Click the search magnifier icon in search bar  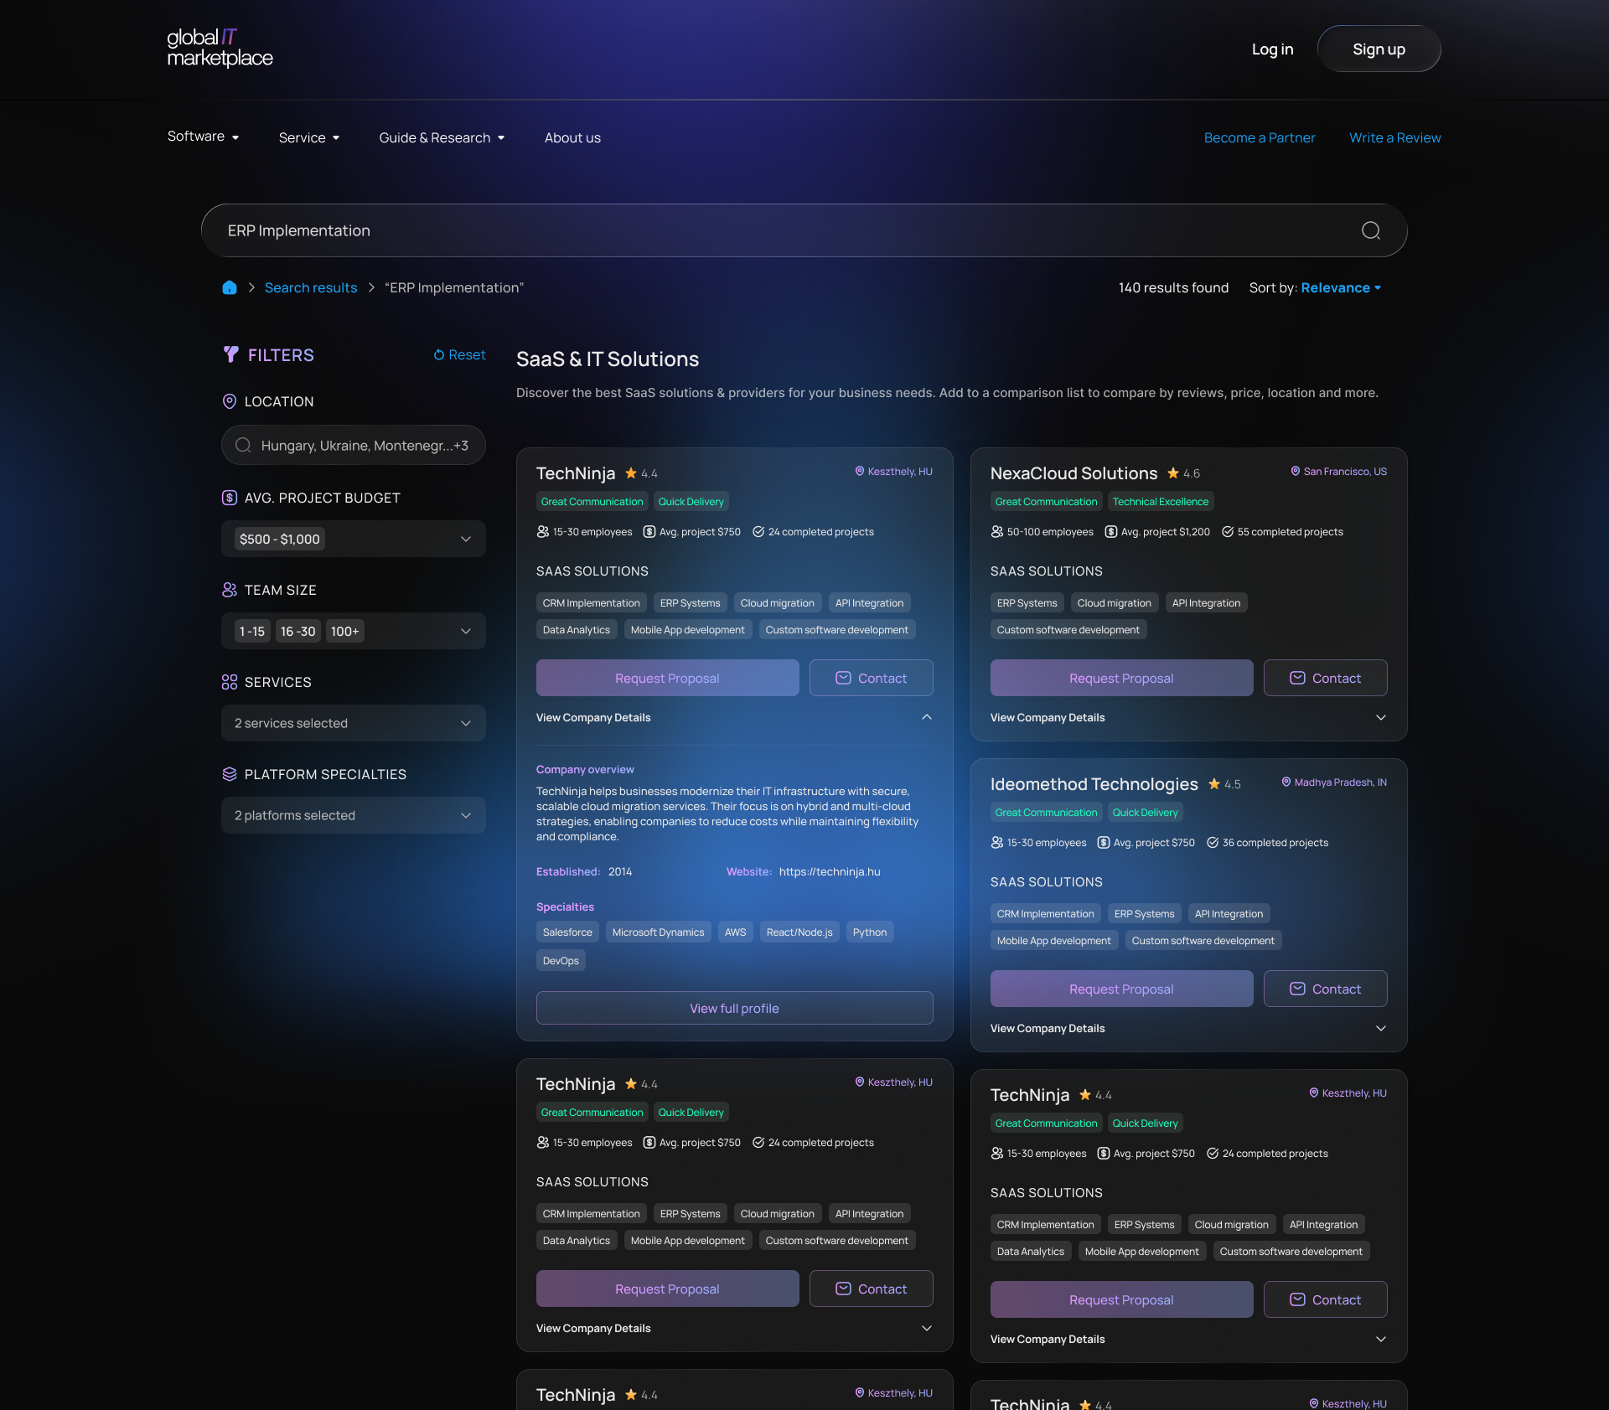tap(1370, 230)
